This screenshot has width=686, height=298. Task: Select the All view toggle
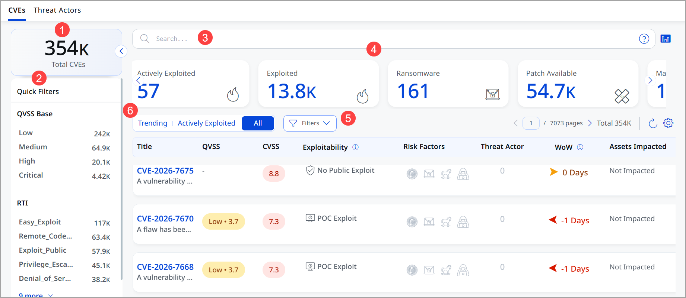click(258, 123)
